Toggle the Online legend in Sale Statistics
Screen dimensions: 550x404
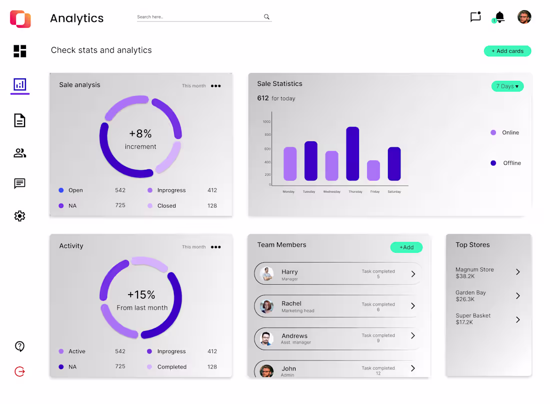click(505, 132)
